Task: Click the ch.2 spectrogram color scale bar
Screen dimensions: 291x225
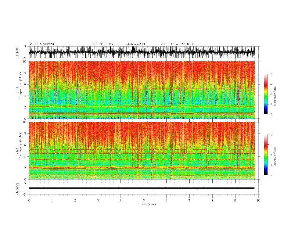Action: pyautogui.click(x=266, y=155)
